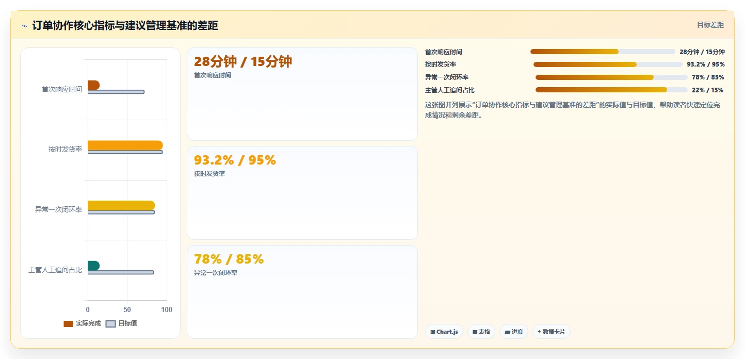This screenshot has width=745, height=359.
Task: Click the progress value 22% / 15%
Action: click(708, 90)
